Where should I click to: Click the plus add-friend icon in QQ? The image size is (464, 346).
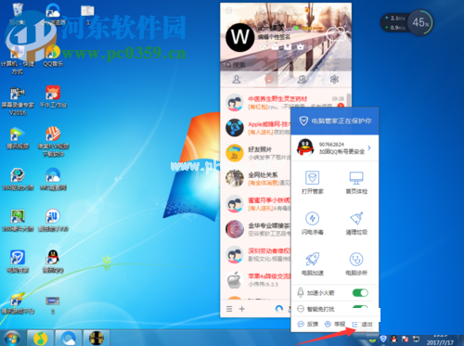point(242,309)
